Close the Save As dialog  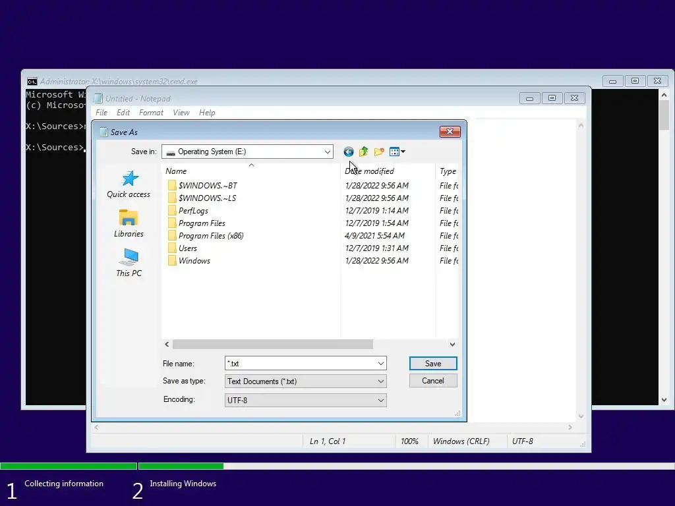pos(450,132)
